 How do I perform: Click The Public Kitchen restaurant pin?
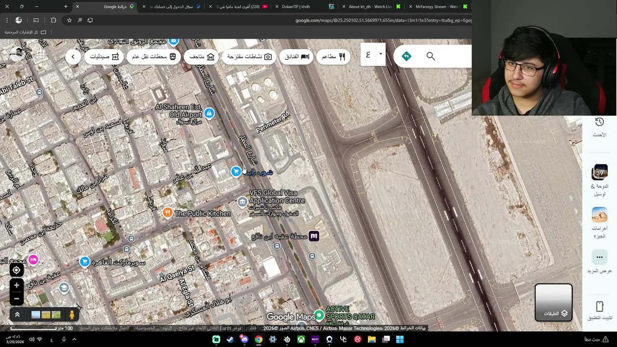pos(167,213)
